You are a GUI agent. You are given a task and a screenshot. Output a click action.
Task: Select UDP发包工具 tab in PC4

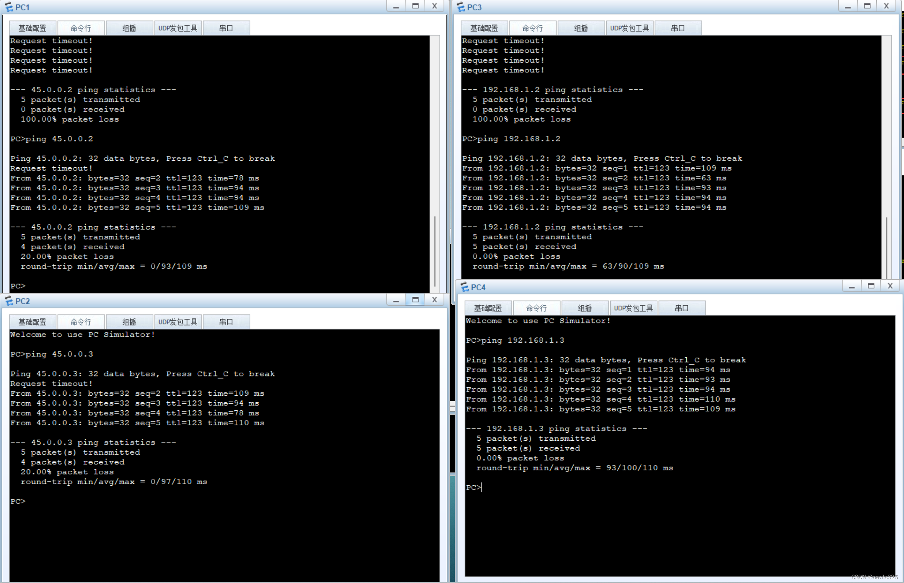click(633, 308)
